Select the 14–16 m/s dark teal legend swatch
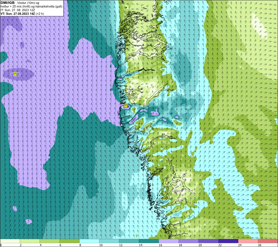Screen dimensions: 278x247 [x=149, y=241]
